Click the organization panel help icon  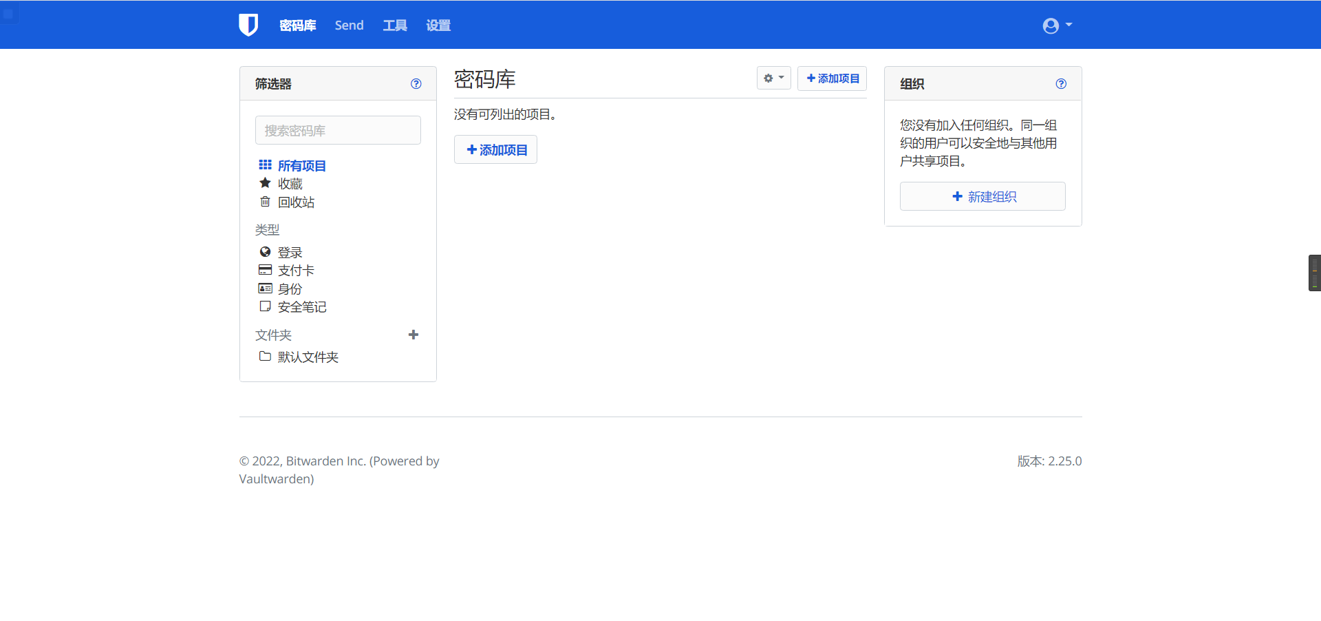tap(1061, 84)
